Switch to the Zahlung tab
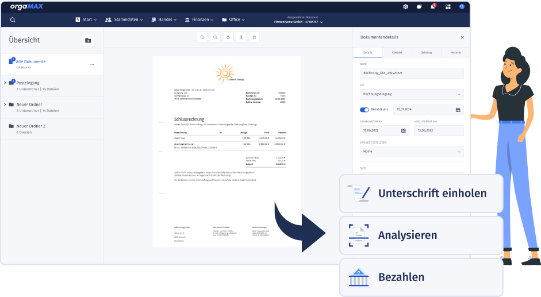Screen dimensions: 541x297 (426, 52)
